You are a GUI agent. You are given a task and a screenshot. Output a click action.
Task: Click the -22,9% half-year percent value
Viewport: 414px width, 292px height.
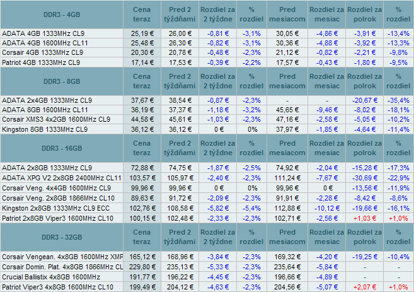[x=398, y=178]
